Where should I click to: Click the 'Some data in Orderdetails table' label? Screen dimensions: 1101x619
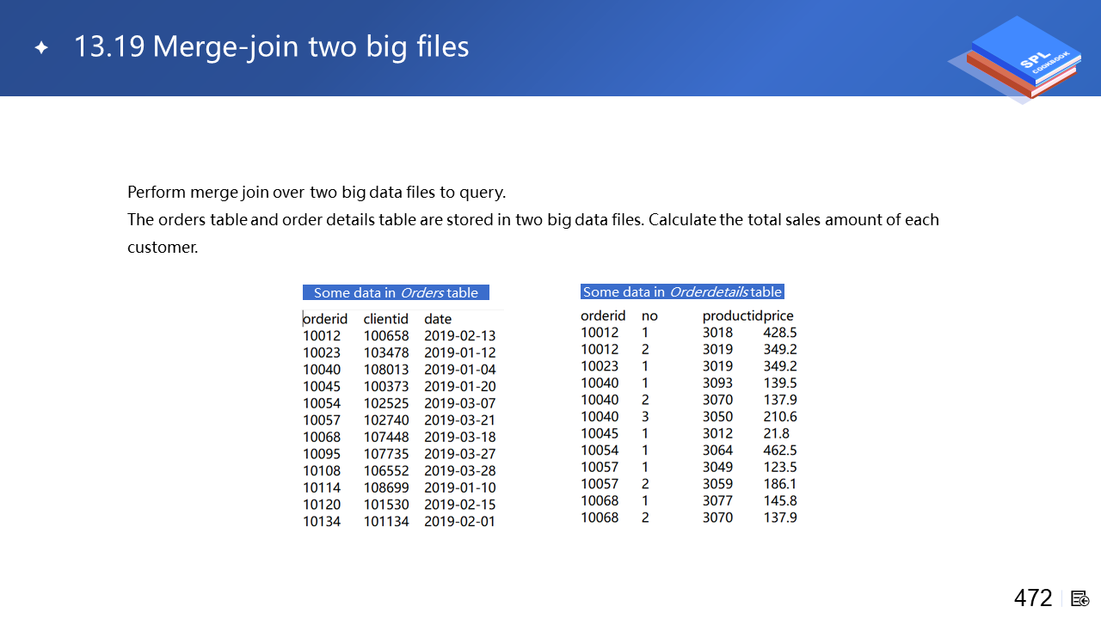tap(682, 291)
